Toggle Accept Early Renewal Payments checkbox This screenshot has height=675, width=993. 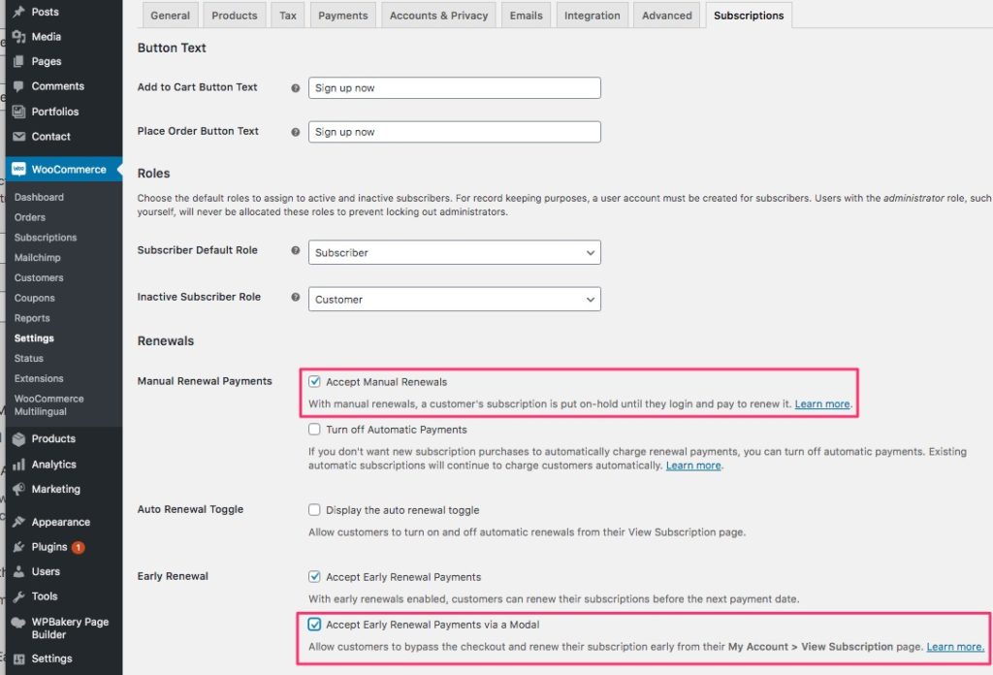314,576
